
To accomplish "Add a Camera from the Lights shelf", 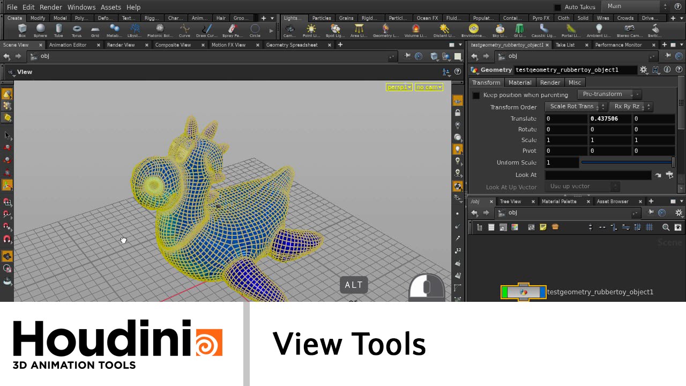I will click(x=290, y=30).
